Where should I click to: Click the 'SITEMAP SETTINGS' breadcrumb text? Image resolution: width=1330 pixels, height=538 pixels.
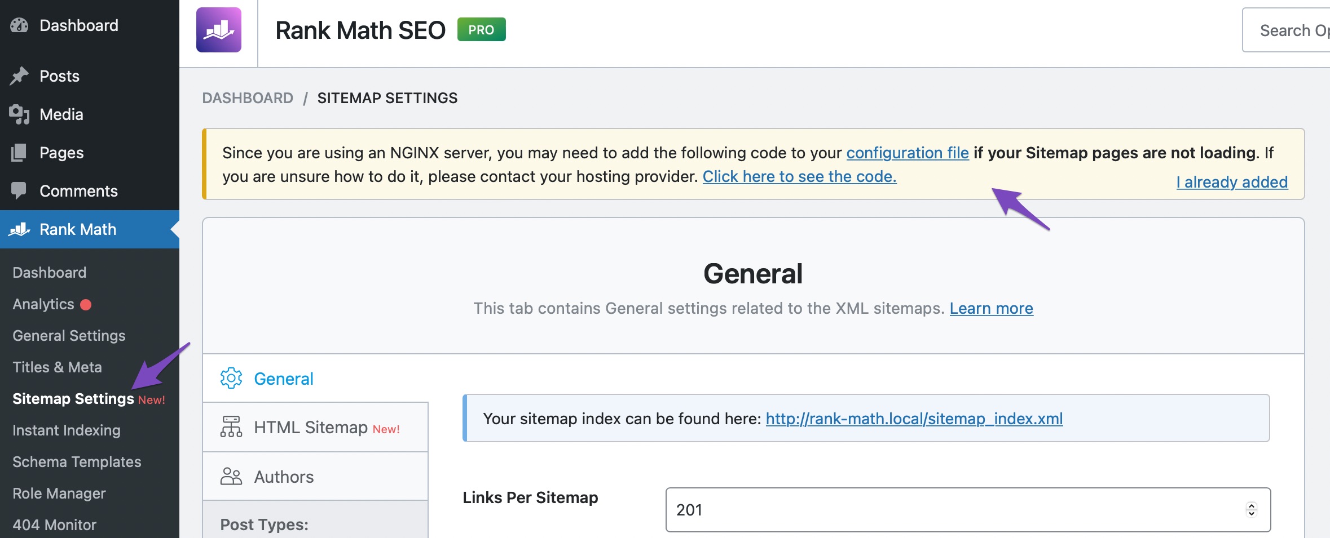[x=387, y=98]
